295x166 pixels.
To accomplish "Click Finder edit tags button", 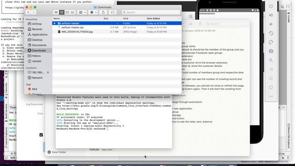I will click(112, 12).
